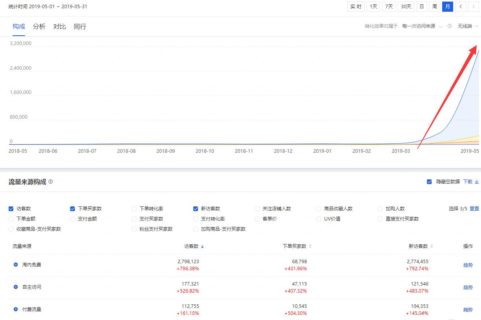Click the 下载 link text
Viewport: 481px width, 320px height.
[468, 182]
